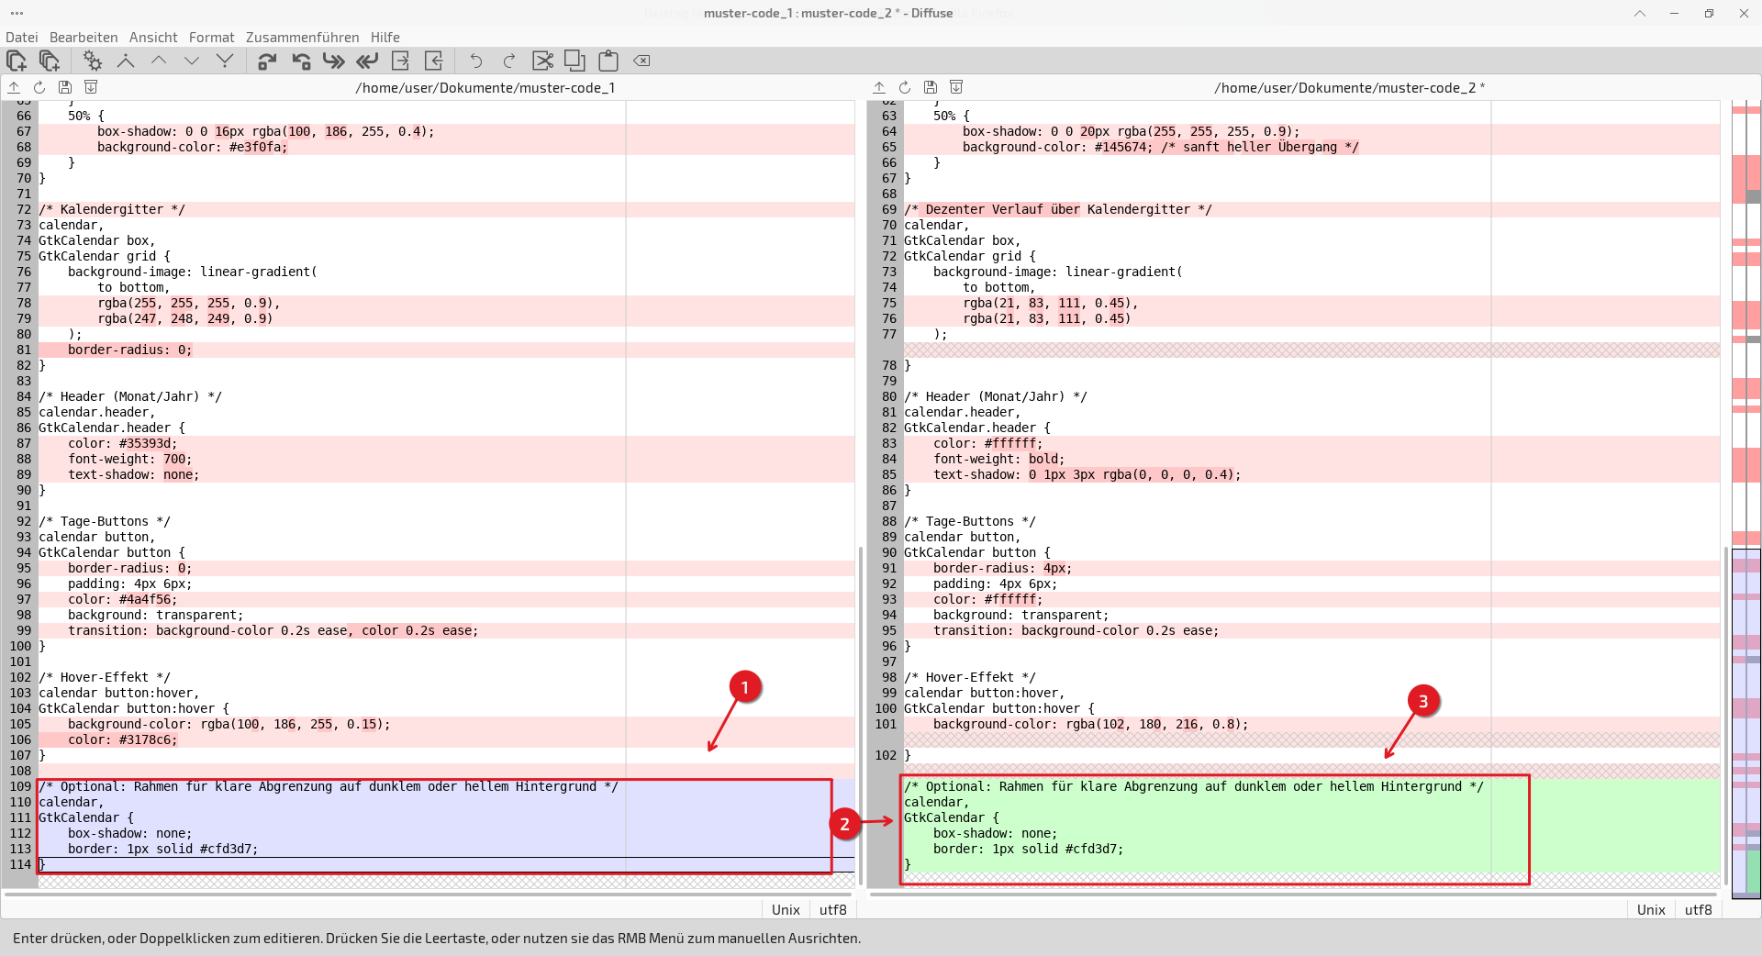Go to the next difference arrow
This screenshot has width=1762, height=956.
coord(192,61)
